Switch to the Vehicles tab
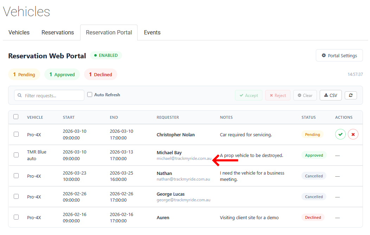This screenshot has height=235, width=370. pyautogui.click(x=19, y=32)
